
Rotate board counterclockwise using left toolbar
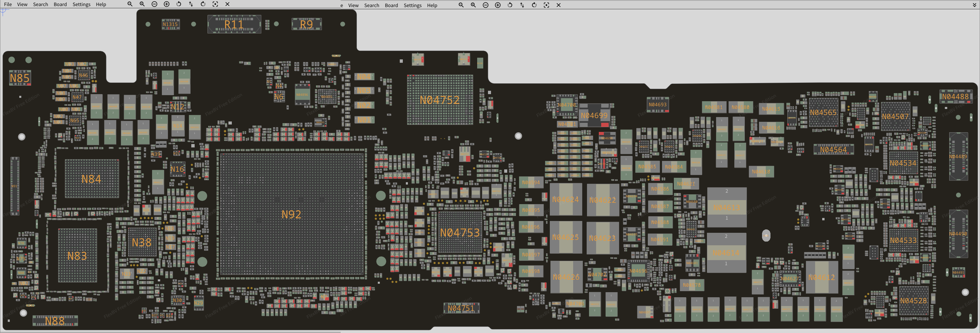click(x=179, y=4)
